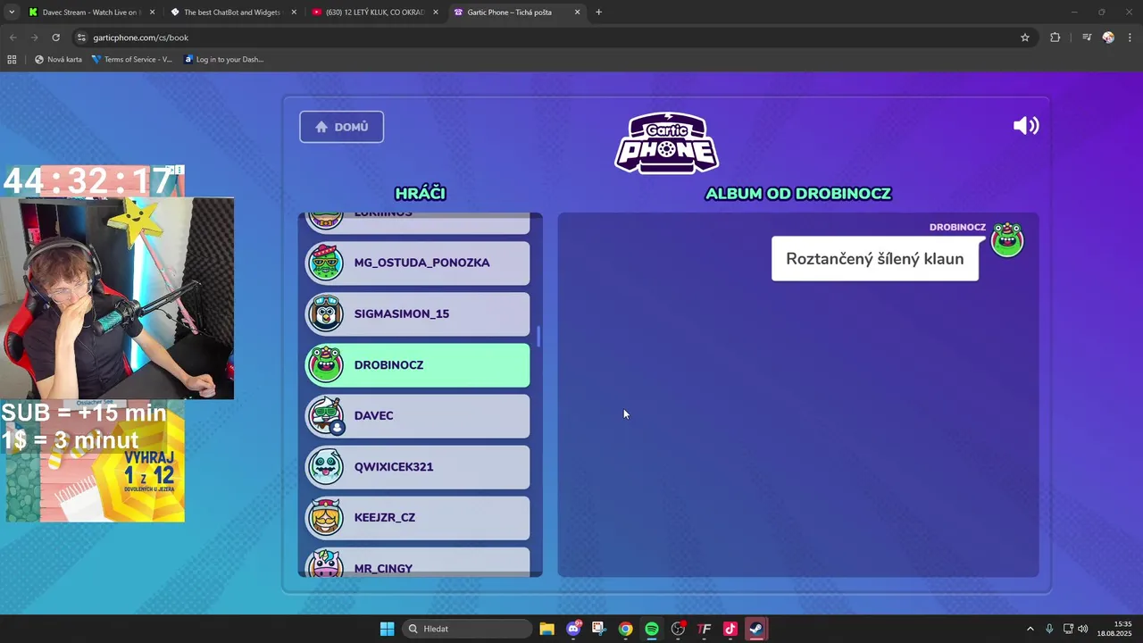
Task: Close The best ChatBot and Widgets tab
Action: pos(293,13)
